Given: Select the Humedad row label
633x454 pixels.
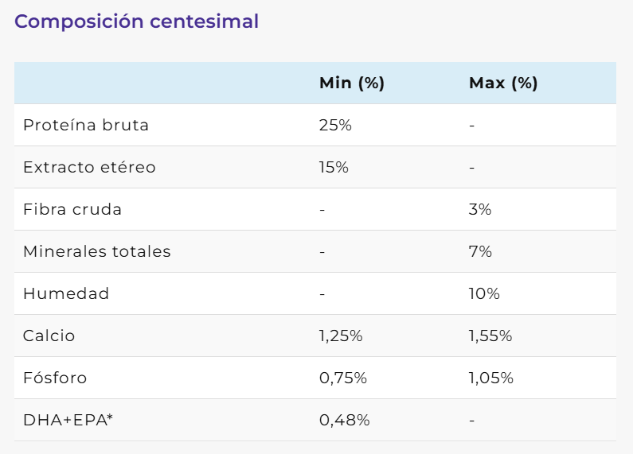Looking at the screenshot, I should [66, 294].
